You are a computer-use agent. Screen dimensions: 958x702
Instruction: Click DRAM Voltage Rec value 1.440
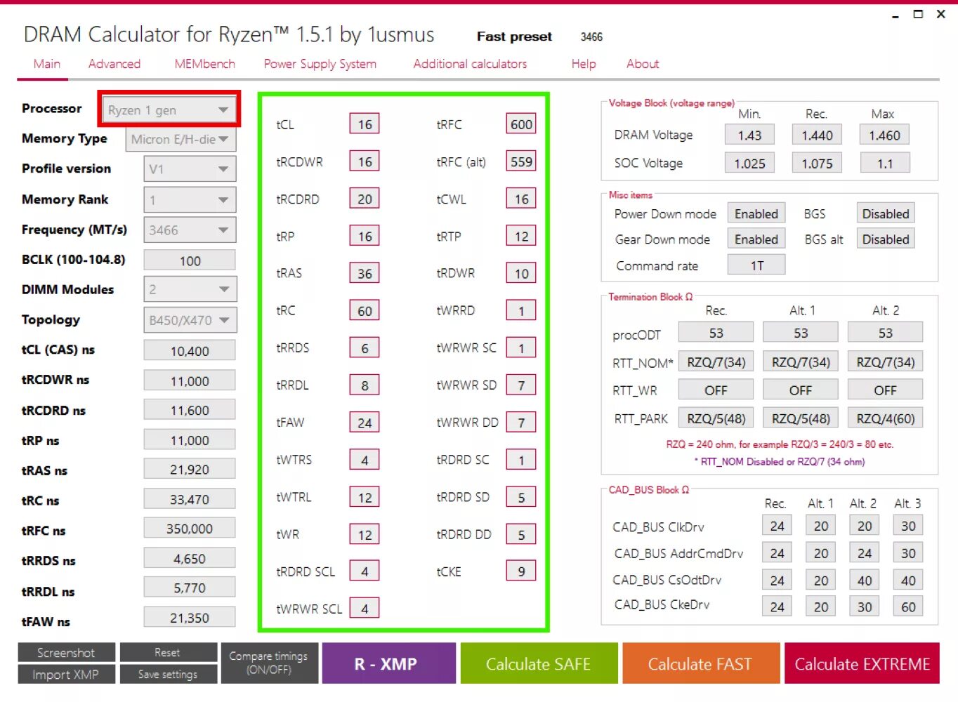818,135
